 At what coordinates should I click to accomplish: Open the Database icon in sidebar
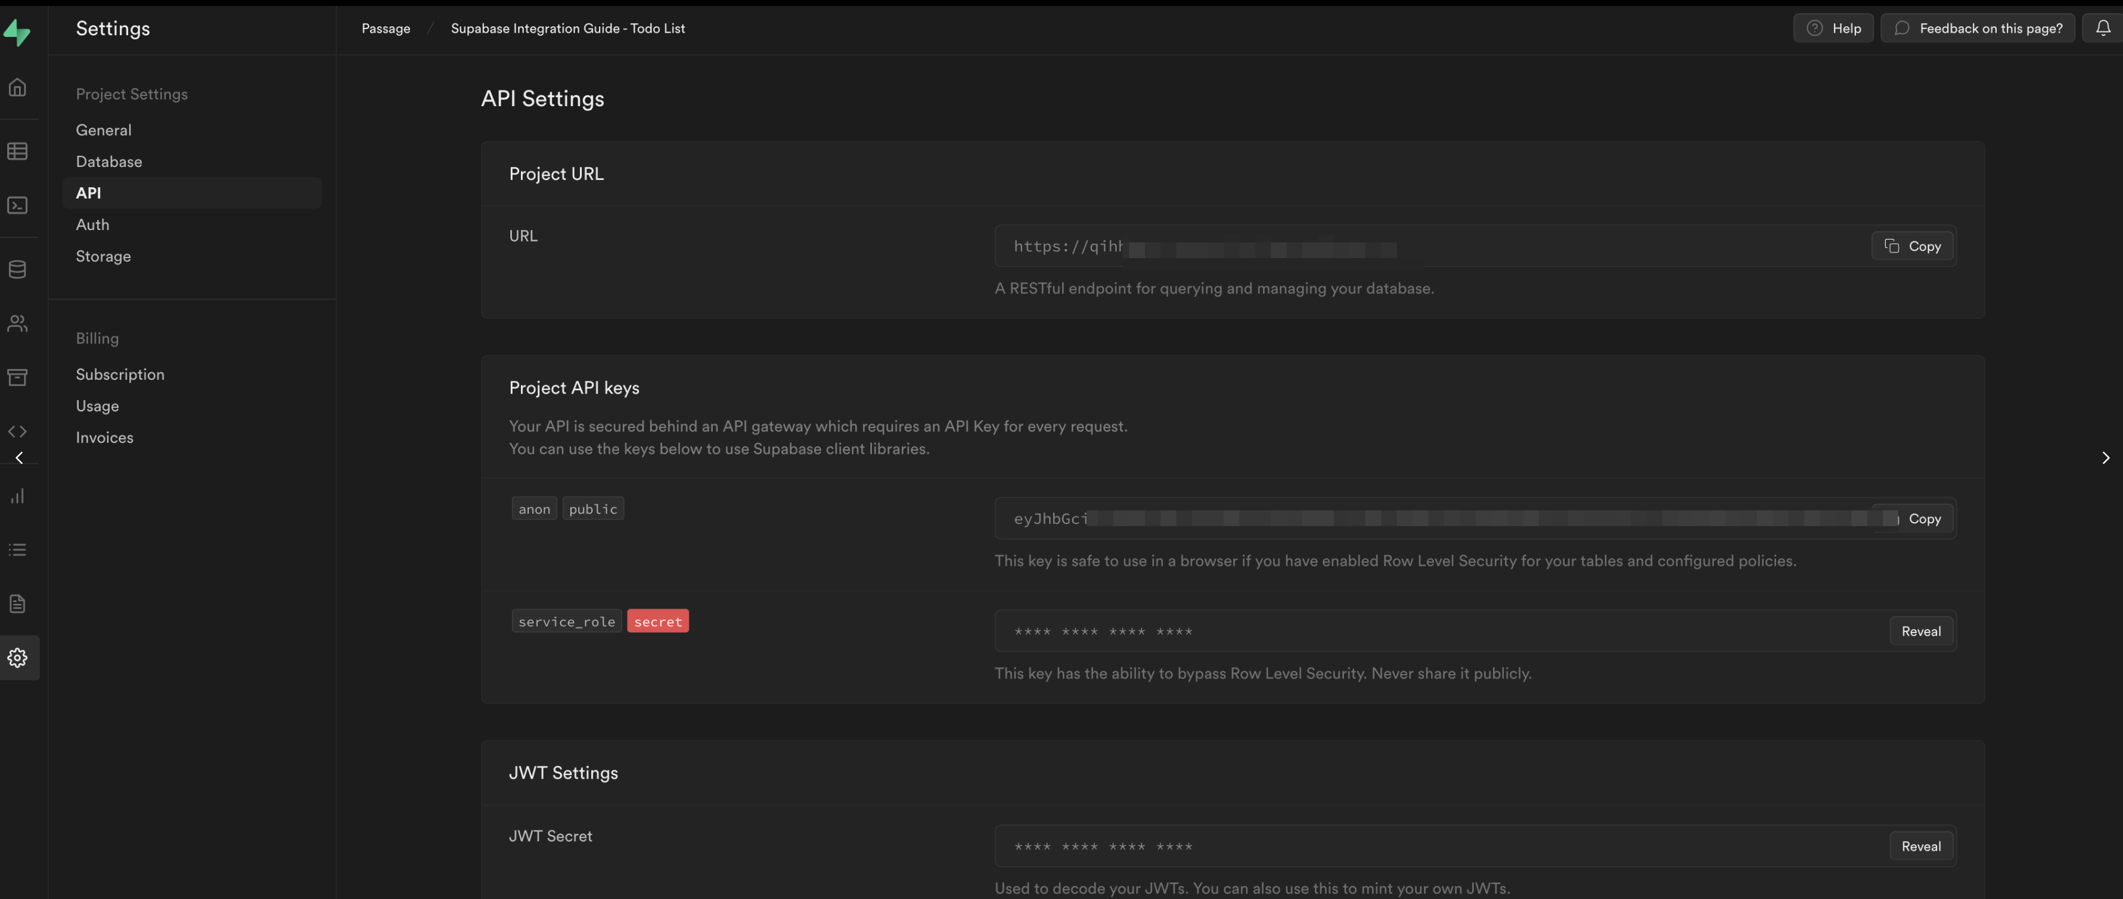click(17, 269)
